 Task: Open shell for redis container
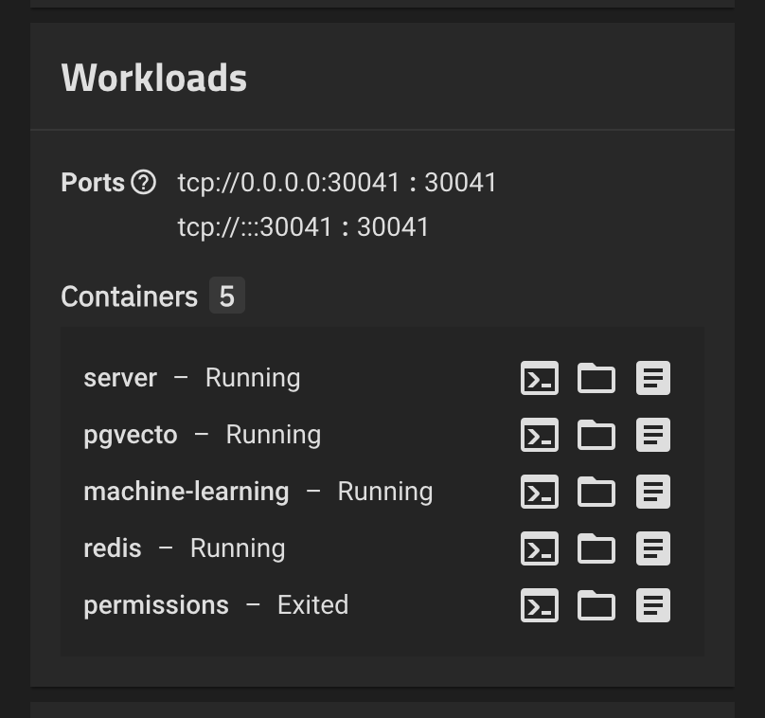pyautogui.click(x=540, y=548)
